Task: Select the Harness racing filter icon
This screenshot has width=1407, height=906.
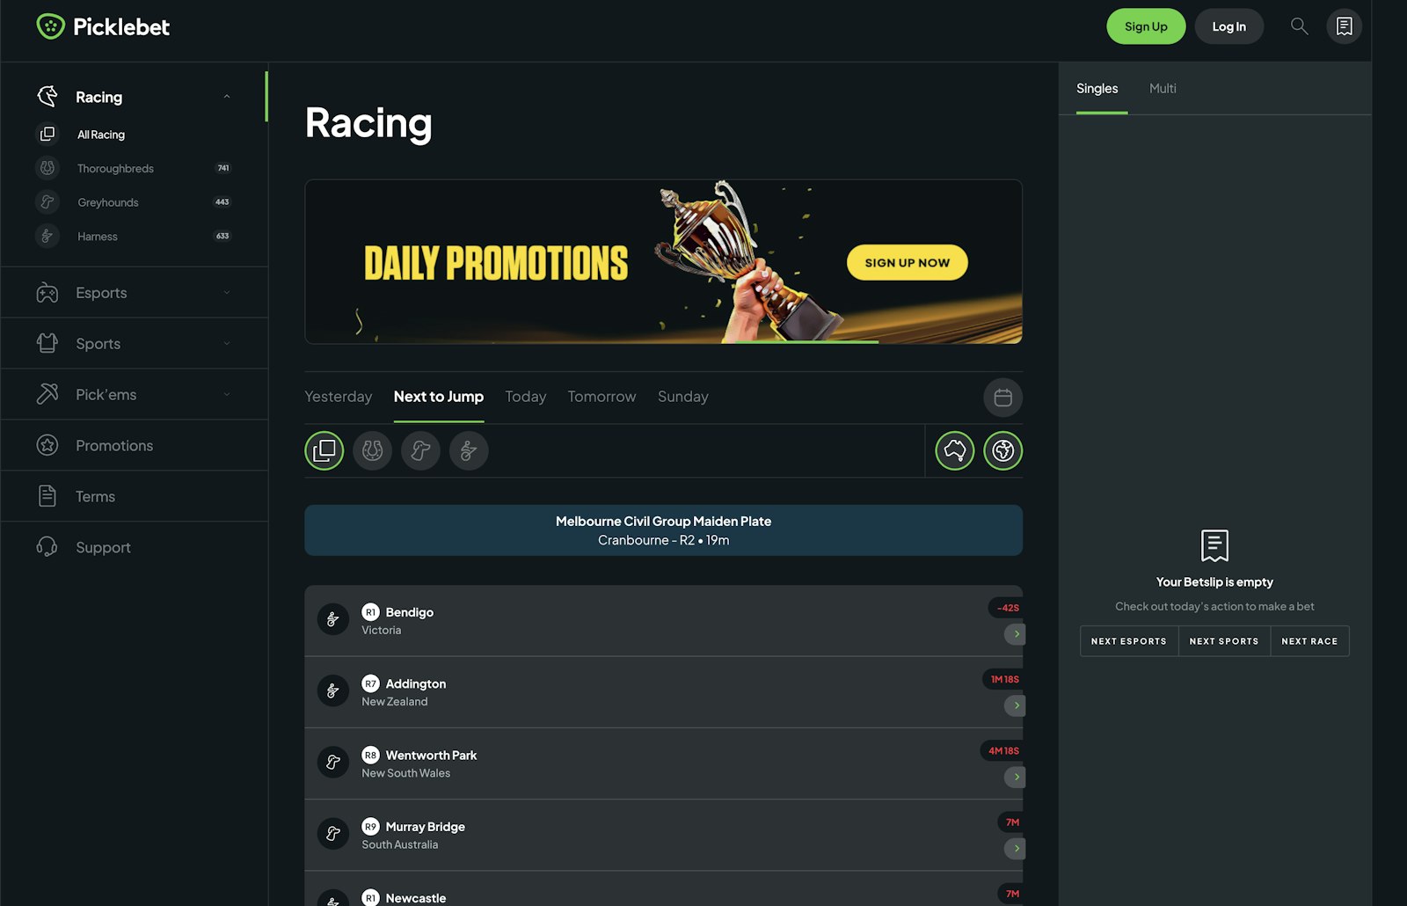Action: (469, 450)
